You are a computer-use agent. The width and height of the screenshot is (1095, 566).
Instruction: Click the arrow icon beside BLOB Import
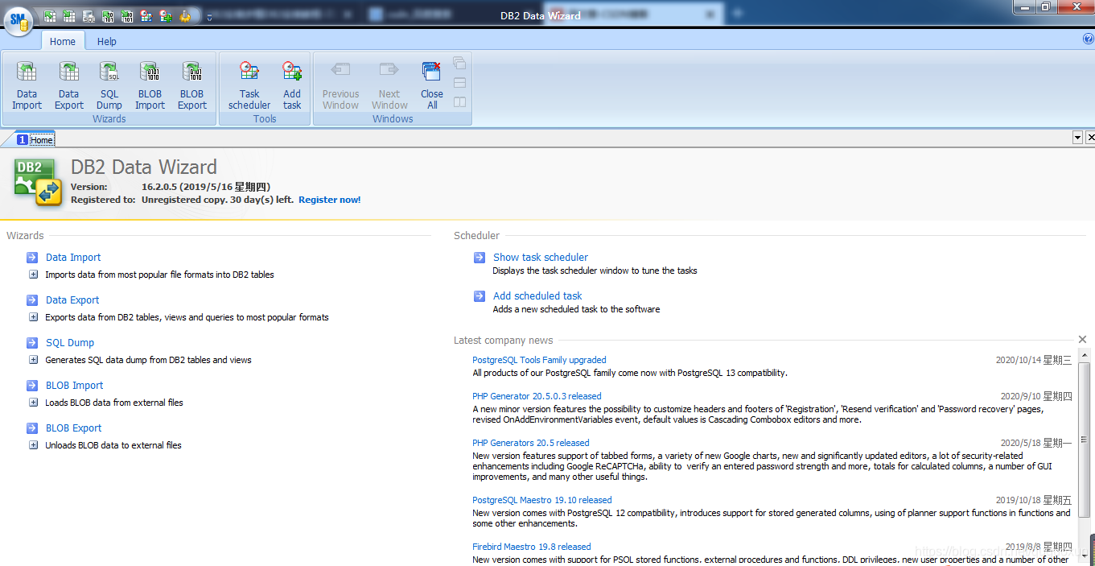32,386
